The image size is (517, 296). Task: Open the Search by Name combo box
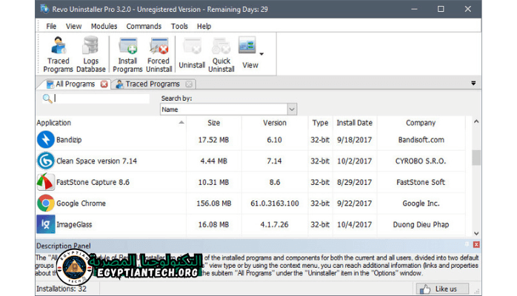(x=228, y=110)
